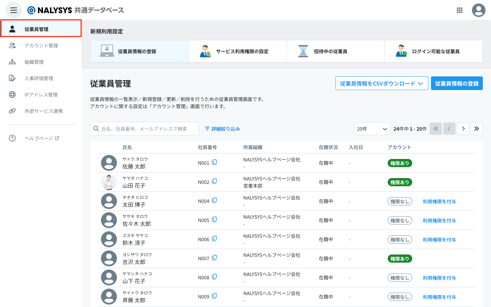This screenshot has width=491, height=307.
Task: Copy employee number N008
Action: pyautogui.click(x=214, y=277)
